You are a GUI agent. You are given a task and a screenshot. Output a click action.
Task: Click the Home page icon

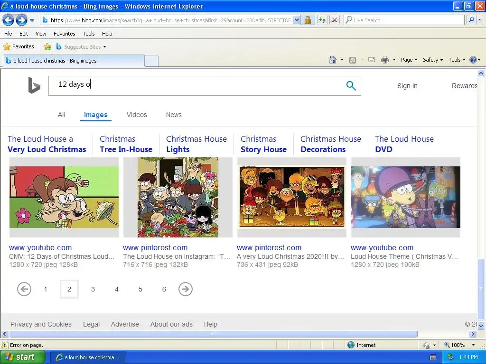pos(333,60)
